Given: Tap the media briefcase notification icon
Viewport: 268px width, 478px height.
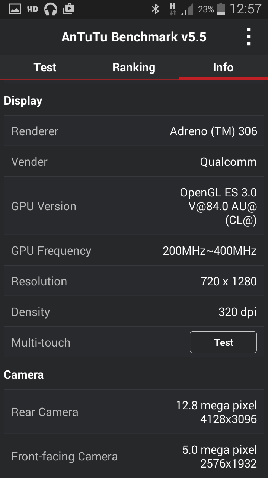Looking at the screenshot, I should [x=68, y=9].
